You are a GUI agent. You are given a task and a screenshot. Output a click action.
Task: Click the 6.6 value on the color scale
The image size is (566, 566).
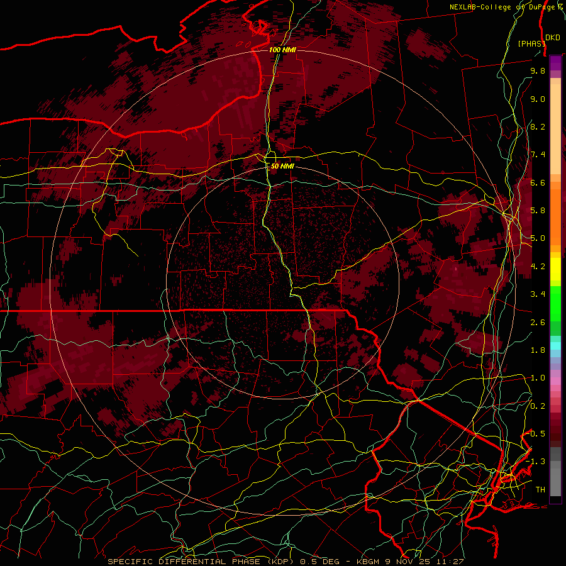538,182
